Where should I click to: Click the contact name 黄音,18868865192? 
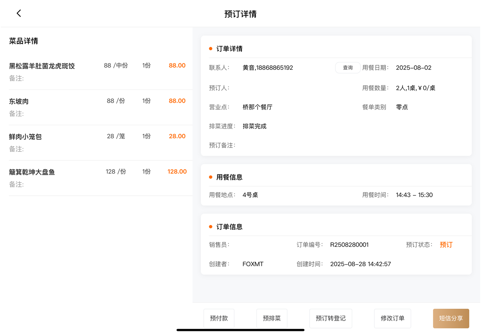pos(268,68)
